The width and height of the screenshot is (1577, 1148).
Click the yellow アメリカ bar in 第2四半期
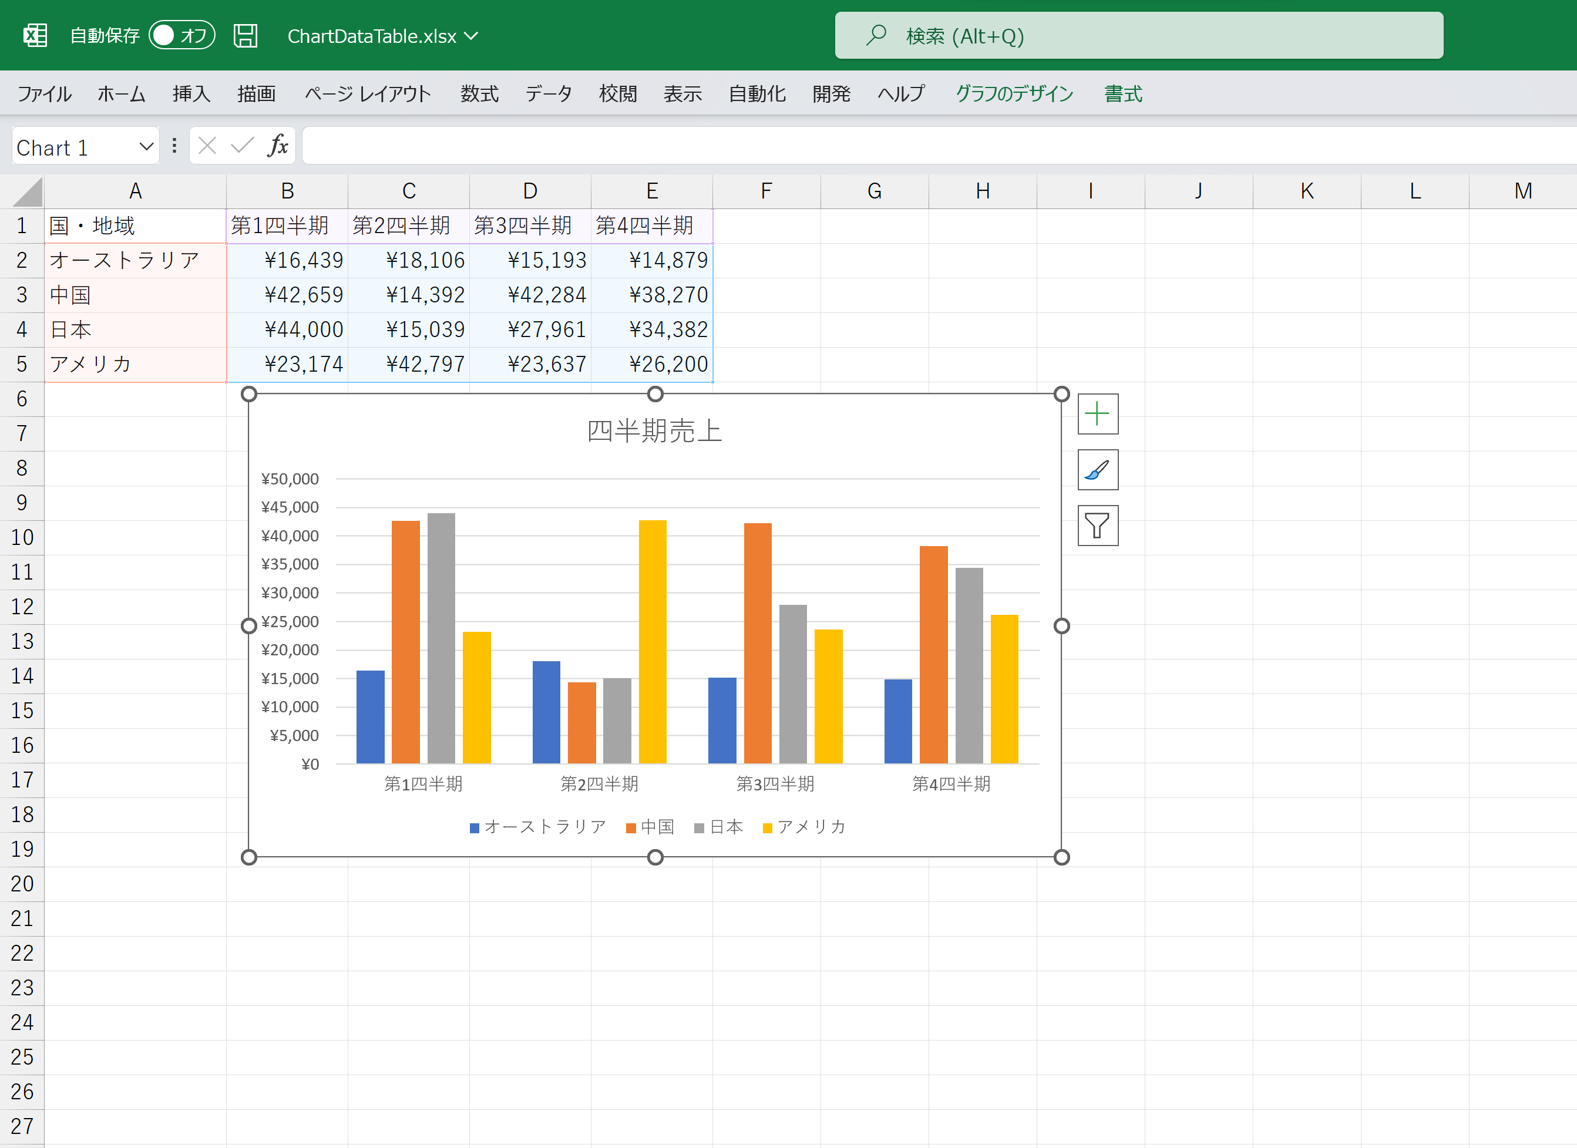coord(652,642)
